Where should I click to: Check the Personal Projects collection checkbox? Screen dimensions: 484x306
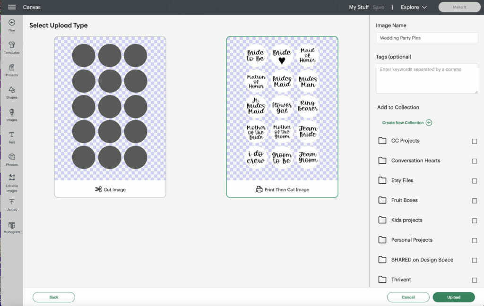click(475, 240)
